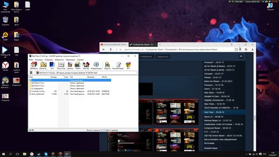279x157 pixels.
Task: Open a new browser tab with plus
Action: (x=160, y=44)
